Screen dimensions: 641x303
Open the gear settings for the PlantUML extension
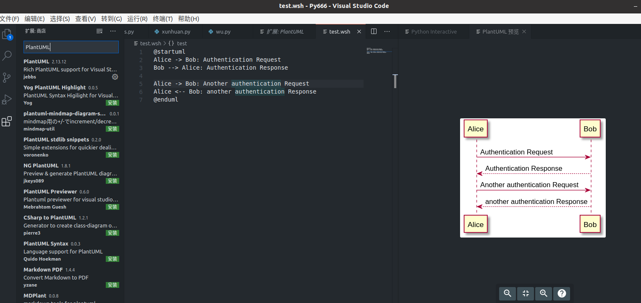point(115,77)
